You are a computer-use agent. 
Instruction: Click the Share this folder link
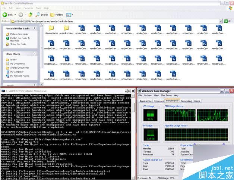click(x=18, y=44)
